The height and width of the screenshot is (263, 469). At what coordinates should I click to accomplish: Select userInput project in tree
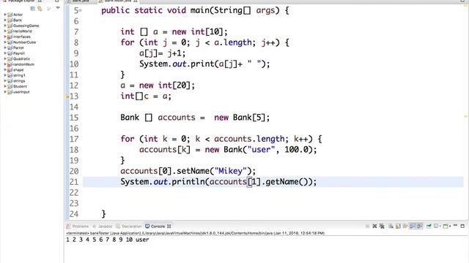(x=21, y=92)
